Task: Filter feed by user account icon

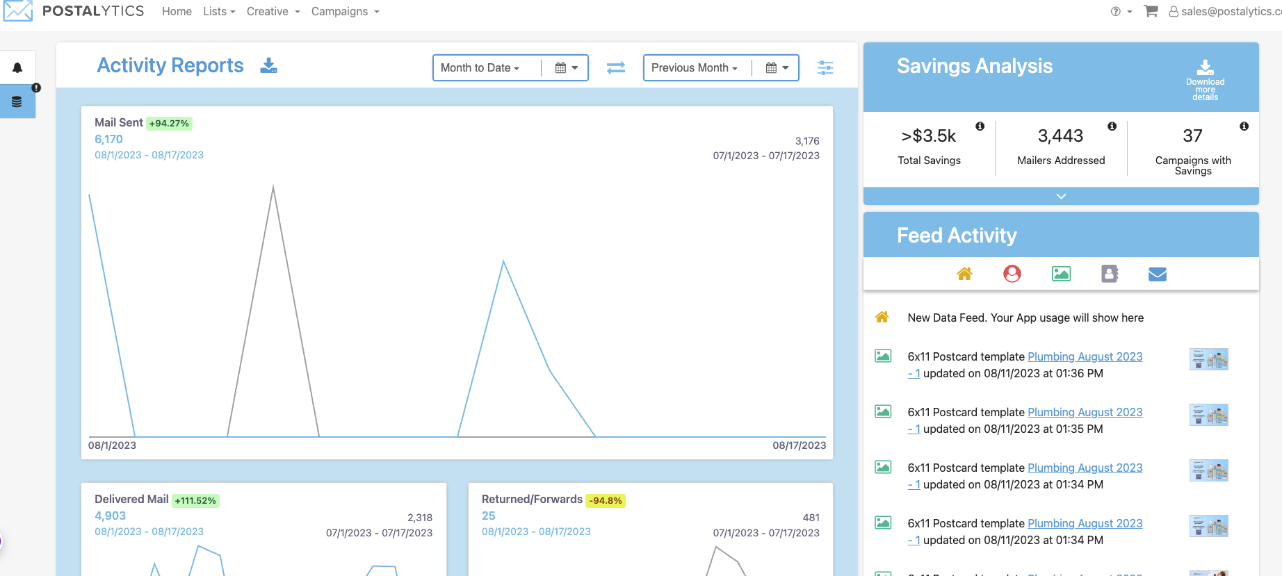Action: tap(1012, 274)
